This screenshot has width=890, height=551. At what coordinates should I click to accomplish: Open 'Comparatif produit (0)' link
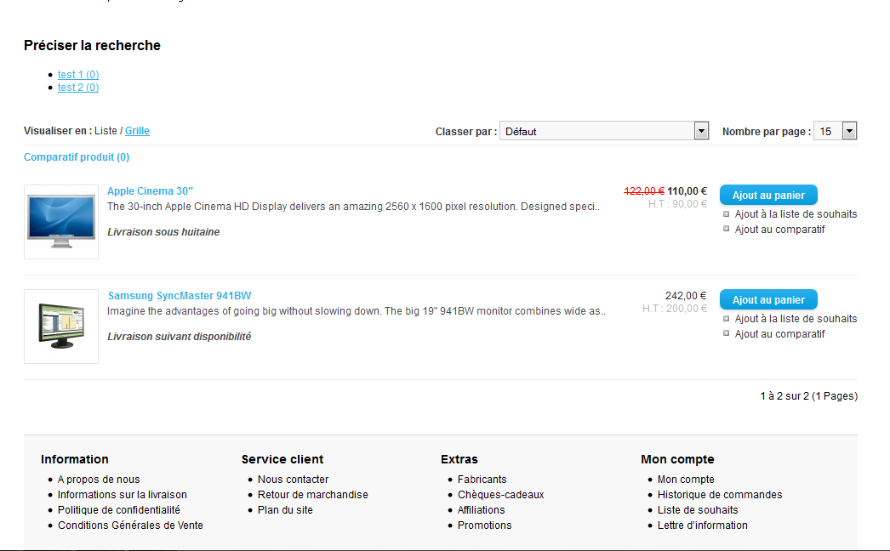(x=77, y=157)
